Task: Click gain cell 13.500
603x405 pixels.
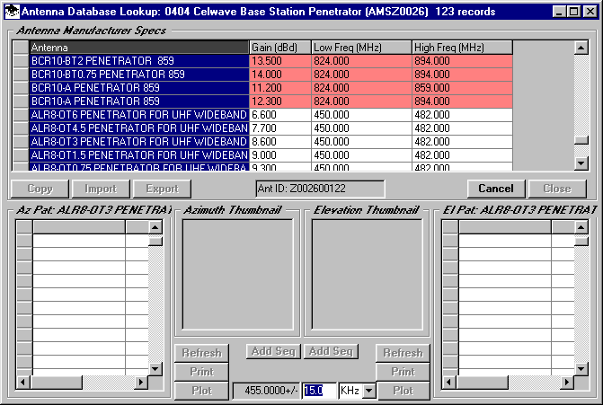Action: [280, 61]
